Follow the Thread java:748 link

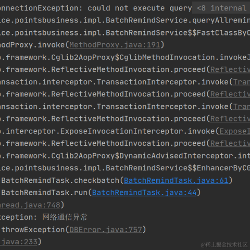pos(30,205)
